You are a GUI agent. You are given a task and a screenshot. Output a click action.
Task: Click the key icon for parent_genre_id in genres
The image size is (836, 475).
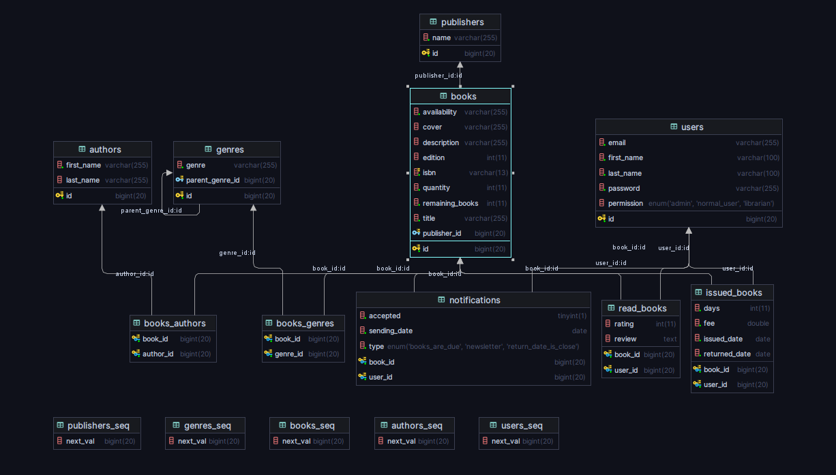(x=181, y=180)
